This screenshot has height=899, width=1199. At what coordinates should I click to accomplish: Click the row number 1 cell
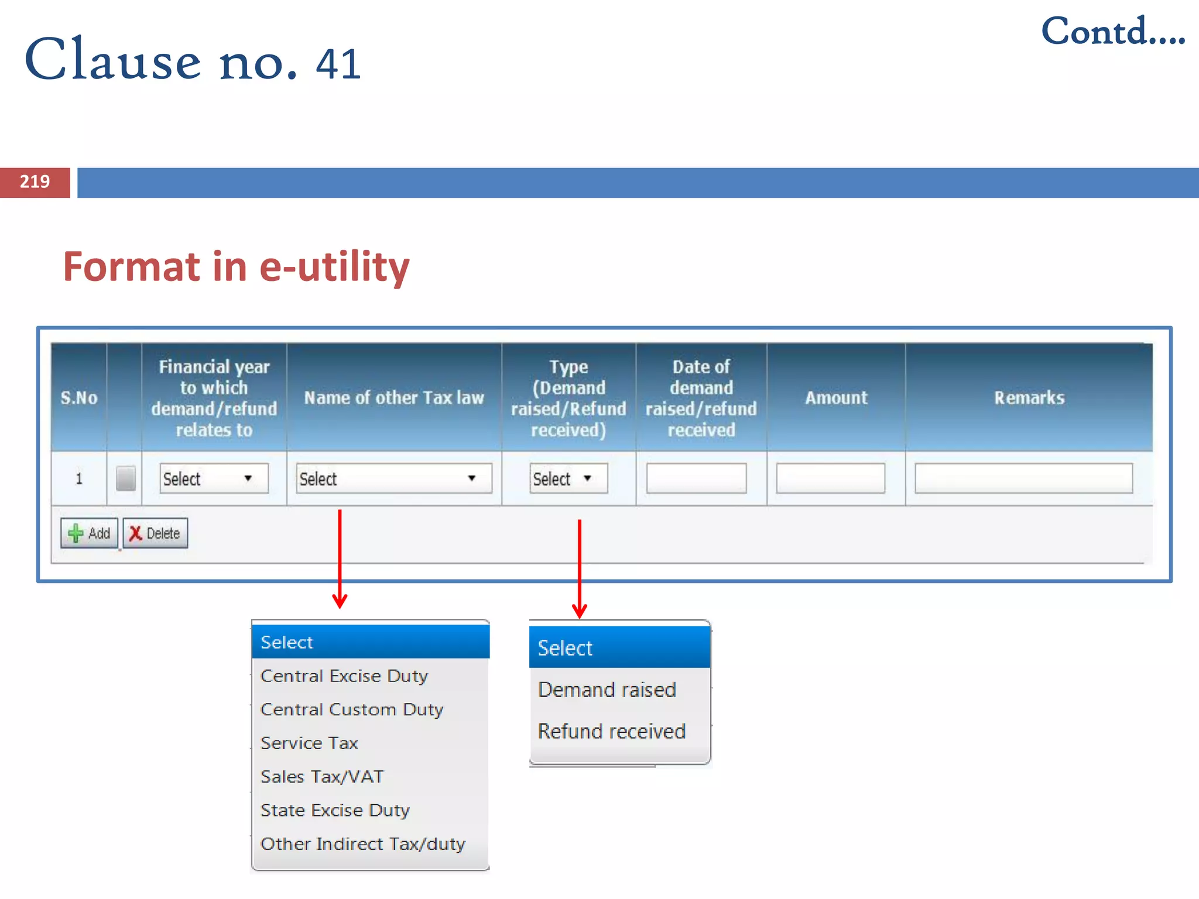79,478
